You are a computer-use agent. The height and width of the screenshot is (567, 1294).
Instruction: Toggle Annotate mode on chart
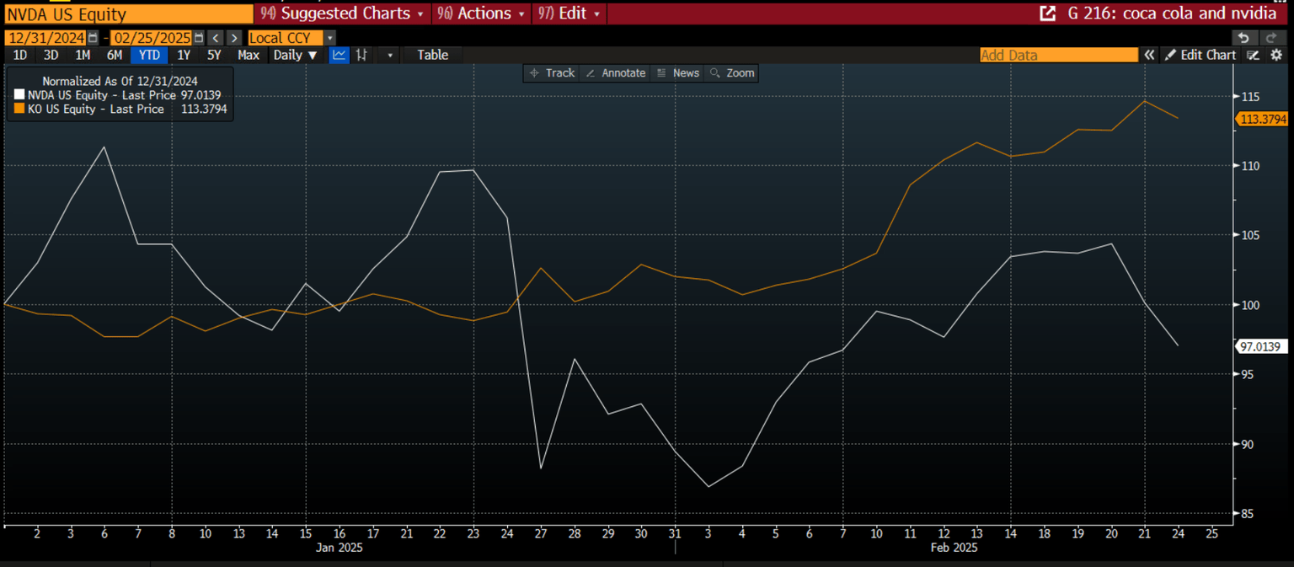[615, 73]
